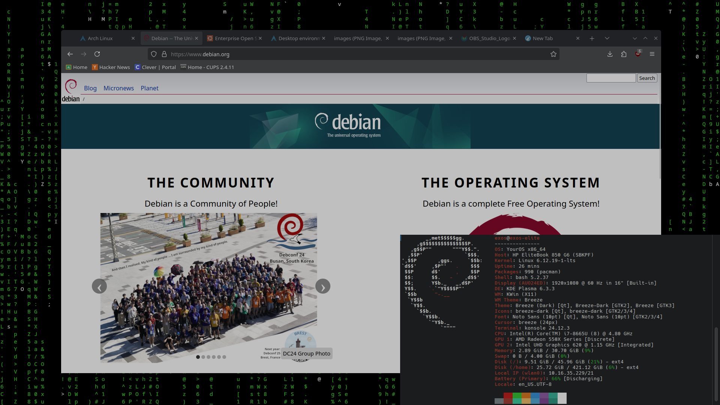Click the back navigation arrow
The height and width of the screenshot is (405, 720).
(70, 54)
